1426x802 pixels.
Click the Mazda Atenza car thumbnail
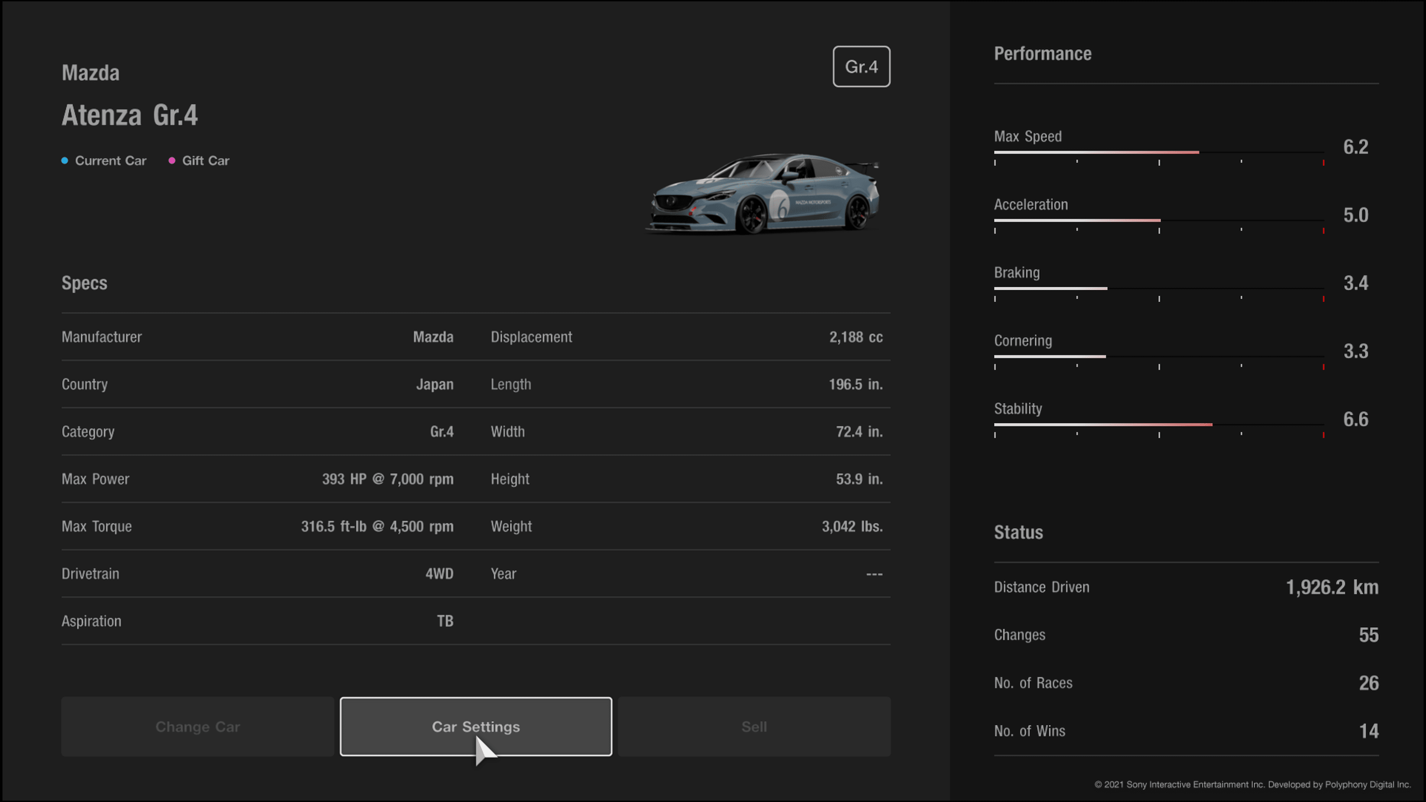click(x=763, y=194)
